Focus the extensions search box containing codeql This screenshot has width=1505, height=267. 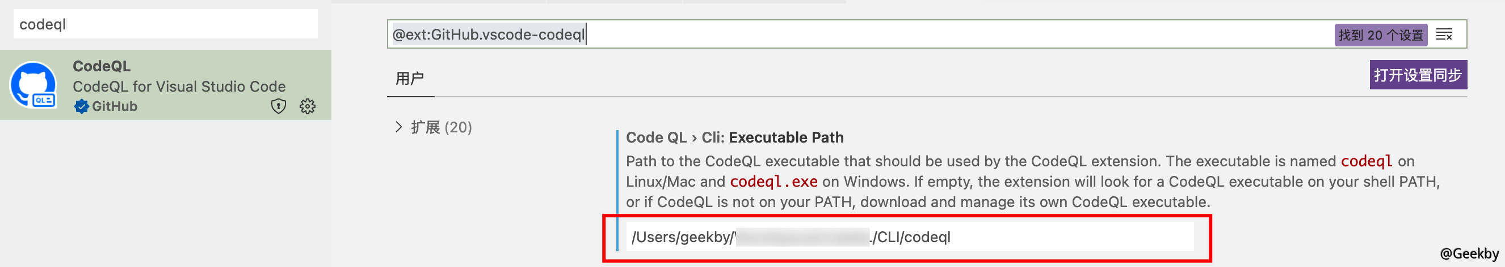(165, 24)
